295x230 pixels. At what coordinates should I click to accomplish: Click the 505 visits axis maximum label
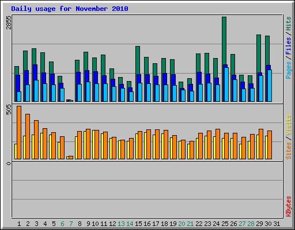point(9,110)
